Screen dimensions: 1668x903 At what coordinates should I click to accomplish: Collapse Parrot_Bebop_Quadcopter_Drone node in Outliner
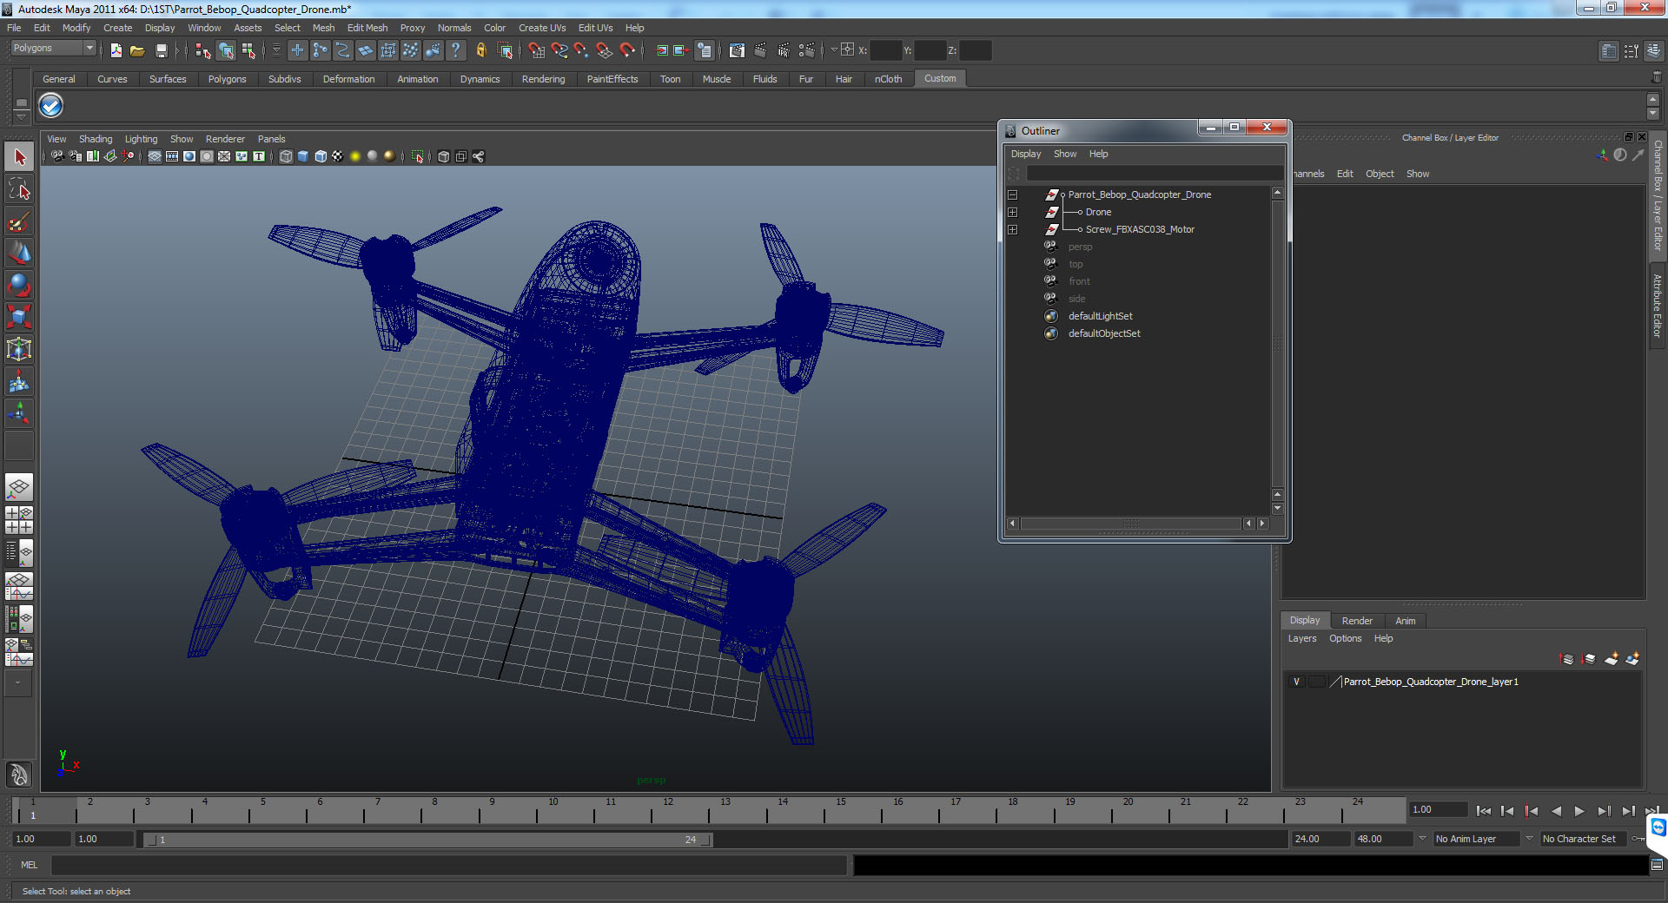[x=1012, y=194]
